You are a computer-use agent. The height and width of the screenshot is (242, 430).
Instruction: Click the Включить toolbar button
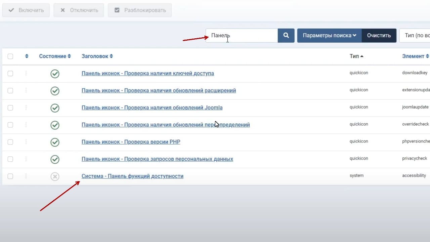click(26, 10)
